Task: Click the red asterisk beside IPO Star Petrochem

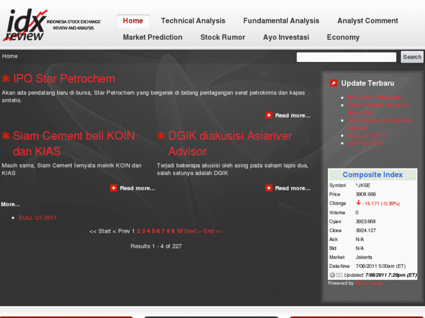Action: tap(6, 79)
